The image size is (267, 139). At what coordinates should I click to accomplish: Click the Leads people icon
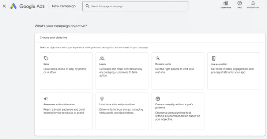tap(102, 58)
